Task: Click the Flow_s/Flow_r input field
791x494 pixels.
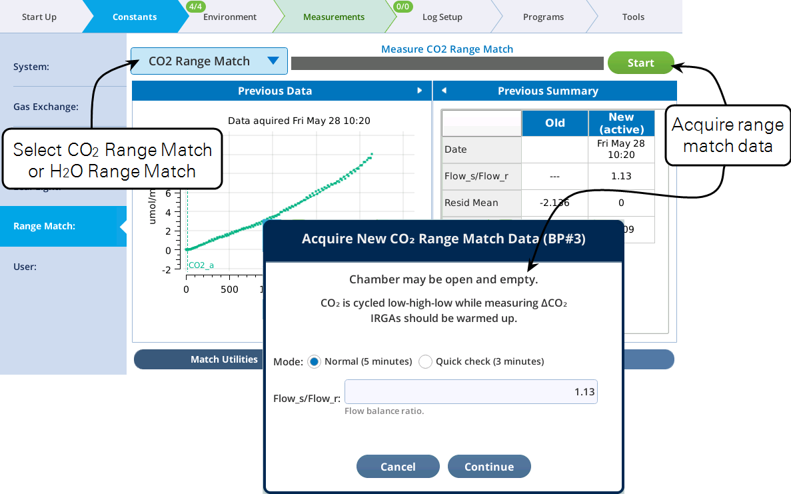Action: point(470,392)
